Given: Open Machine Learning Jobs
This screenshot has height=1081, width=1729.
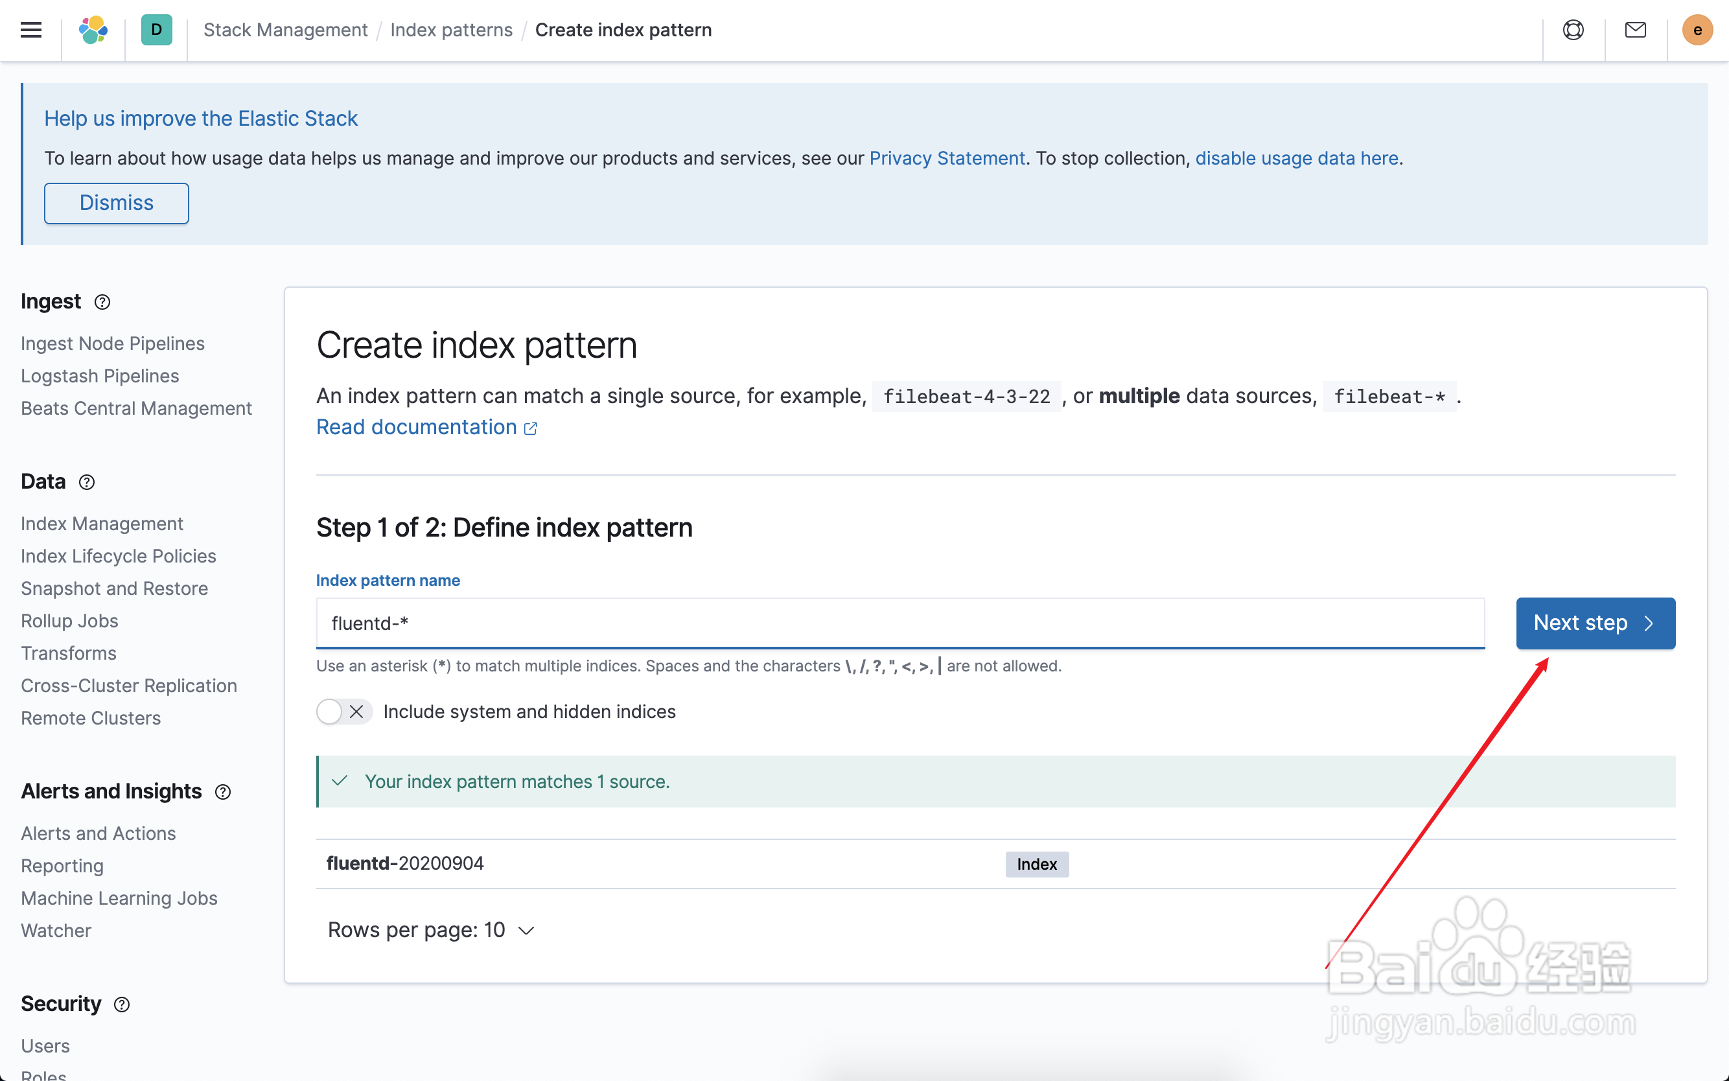Looking at the screenshot, I should tap(119, 899).
